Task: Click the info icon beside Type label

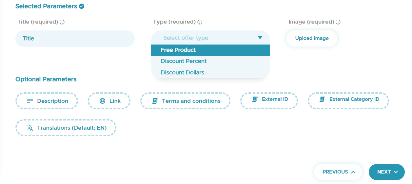Action: coord(200,22)
